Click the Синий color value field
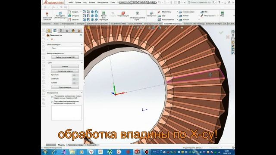The image size is (276, 155). coord(75,83)
